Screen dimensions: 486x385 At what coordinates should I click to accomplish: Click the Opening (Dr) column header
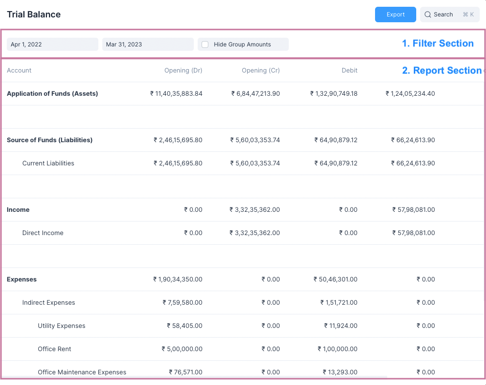(x=183, y=71)
